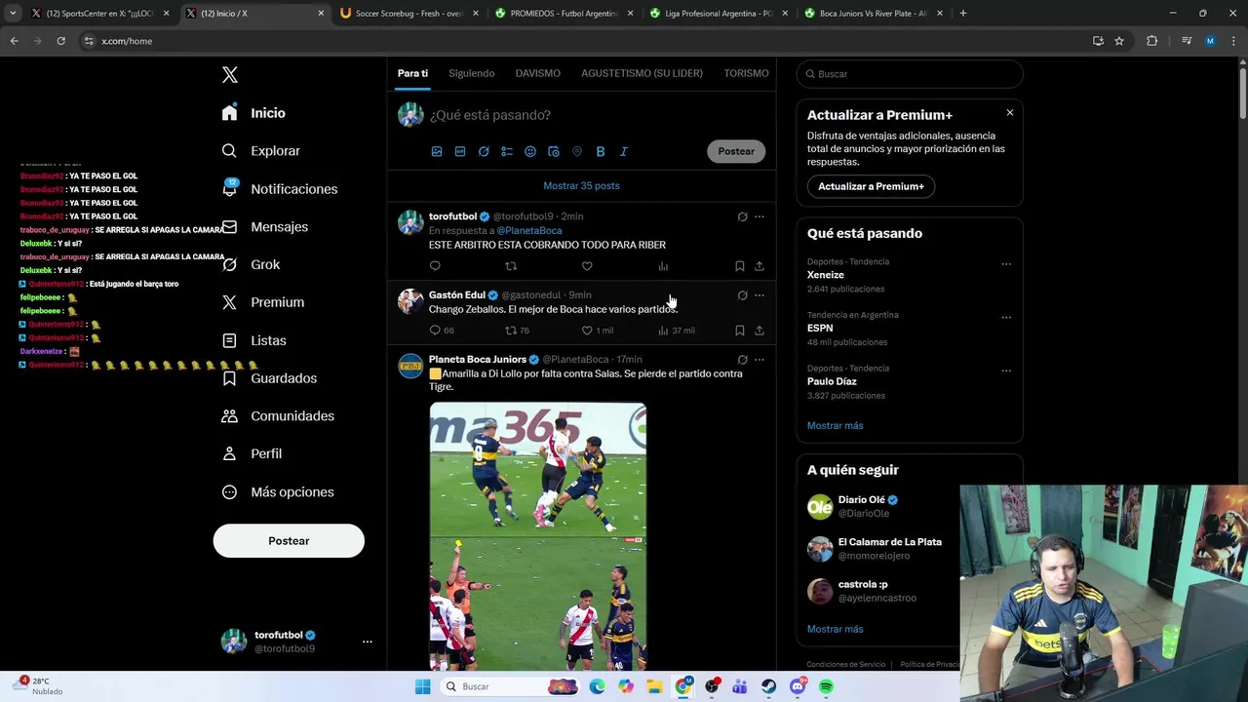Open the emoji picker in composer
The image size is (1248, 702).
coord(530,151)
